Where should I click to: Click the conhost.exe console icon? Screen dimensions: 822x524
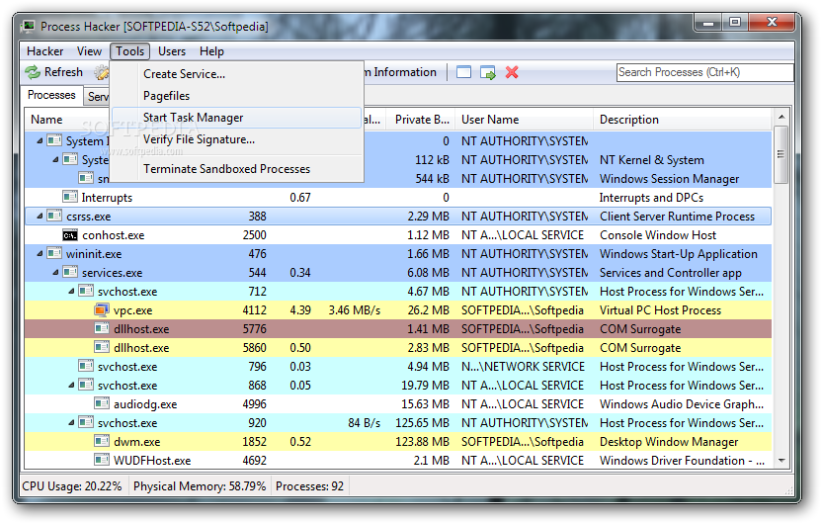70,235
